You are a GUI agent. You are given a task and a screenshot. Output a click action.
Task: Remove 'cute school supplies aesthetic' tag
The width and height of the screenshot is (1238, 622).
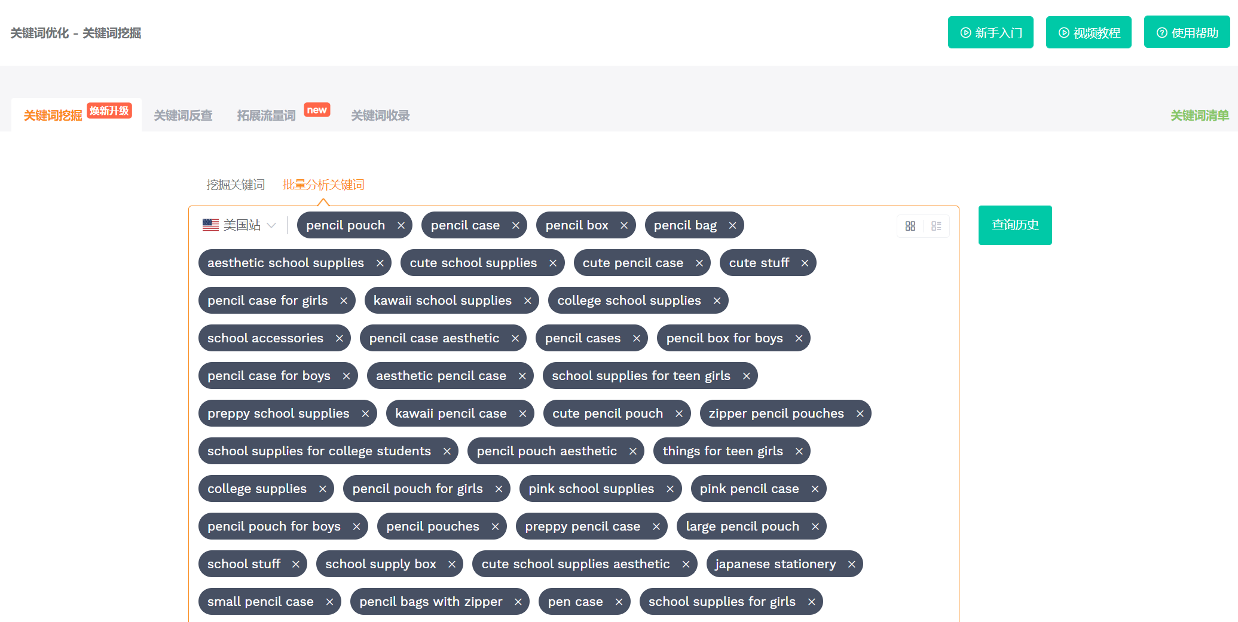pyautogui.click(x=686, y=565)
